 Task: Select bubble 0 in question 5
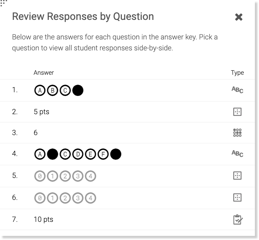coord(40,176)
